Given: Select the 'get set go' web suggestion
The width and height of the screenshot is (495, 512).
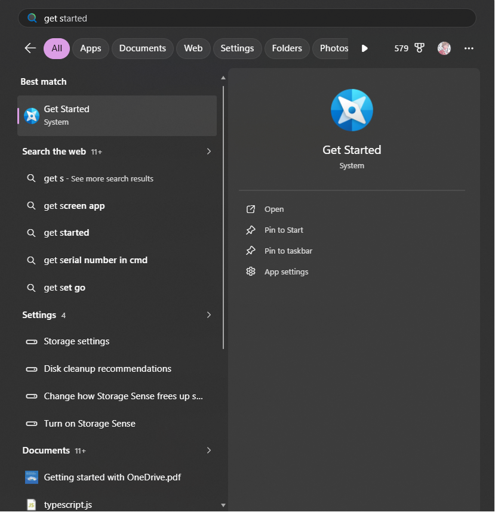Looking at the screenshot, I should [x=117, y=288].
